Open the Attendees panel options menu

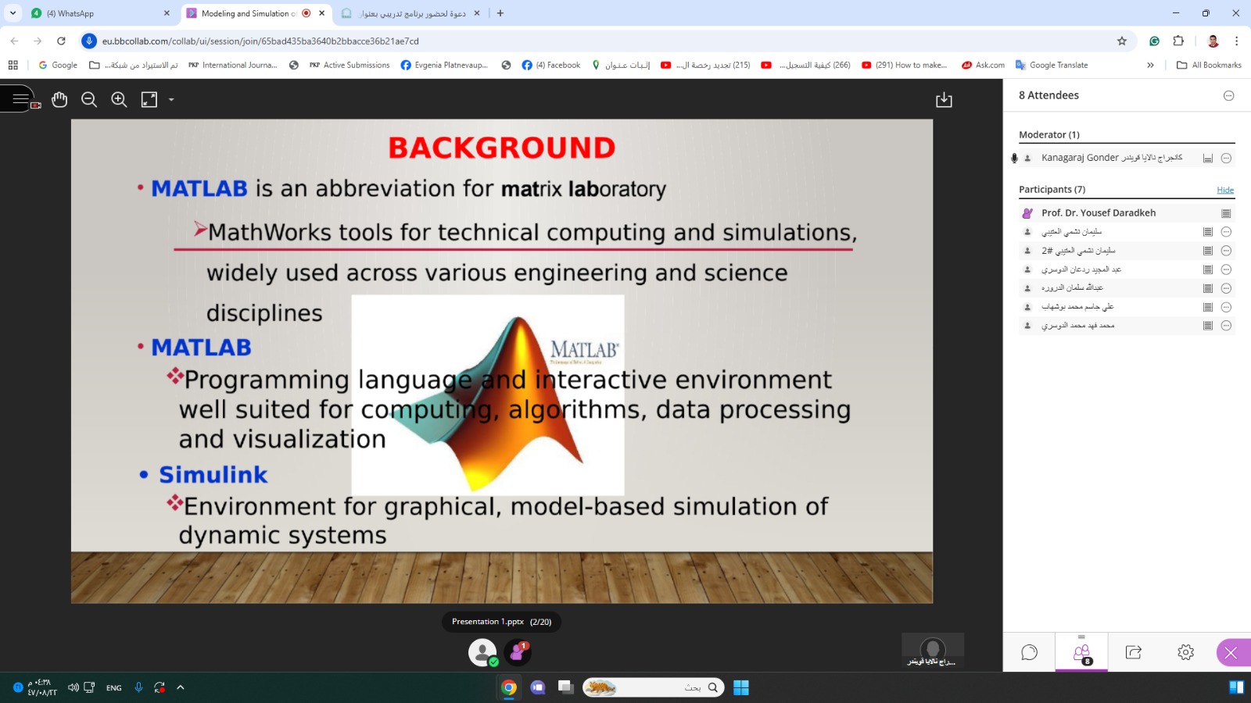(x=1228, y=95)
